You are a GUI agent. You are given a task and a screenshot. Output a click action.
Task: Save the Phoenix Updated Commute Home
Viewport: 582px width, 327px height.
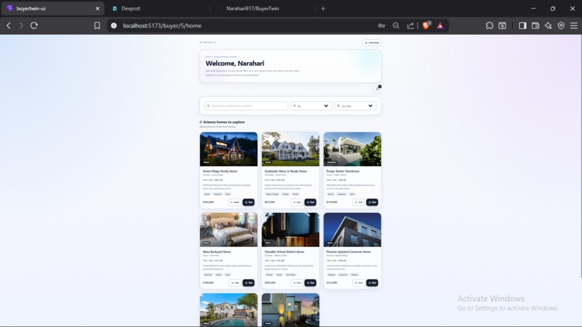[359, 283]
